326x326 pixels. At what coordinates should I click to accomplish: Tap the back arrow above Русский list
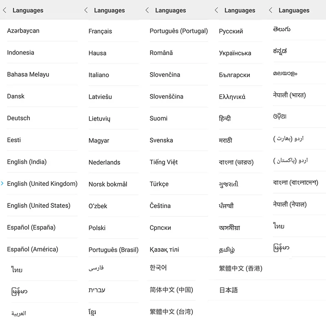click(x=216, y=11)
